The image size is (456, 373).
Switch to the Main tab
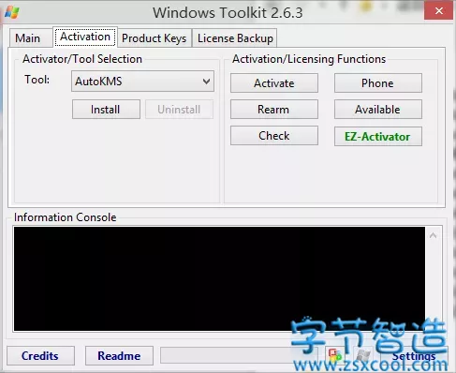(28, 38)
